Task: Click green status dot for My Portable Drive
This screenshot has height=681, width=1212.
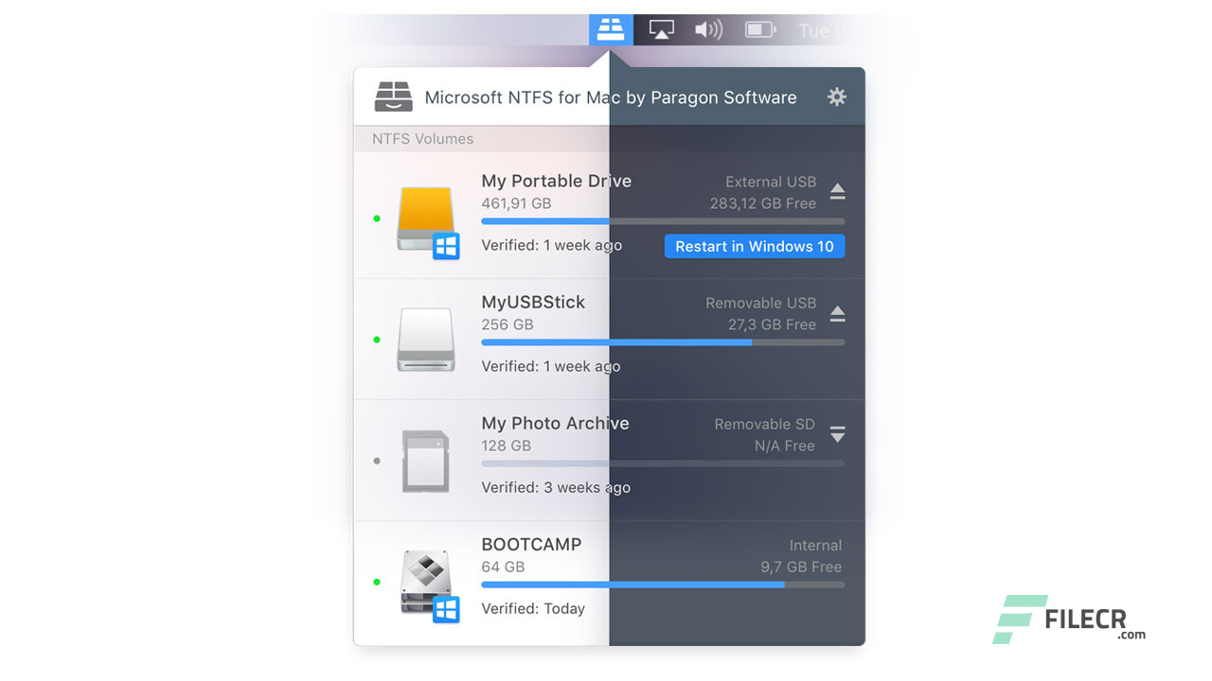Action: 377,218
